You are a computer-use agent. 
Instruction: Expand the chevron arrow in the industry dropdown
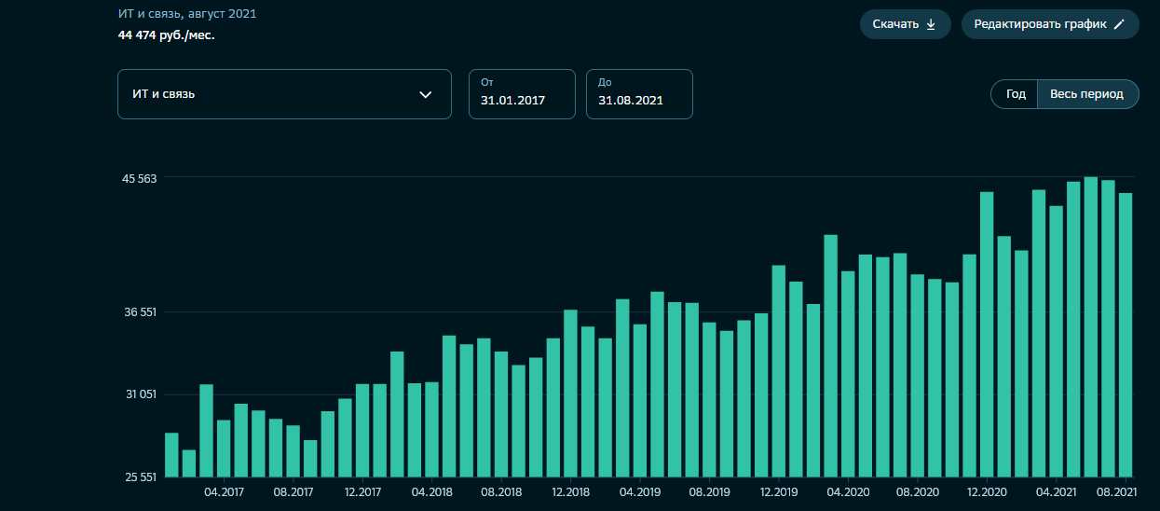point(426,94)
